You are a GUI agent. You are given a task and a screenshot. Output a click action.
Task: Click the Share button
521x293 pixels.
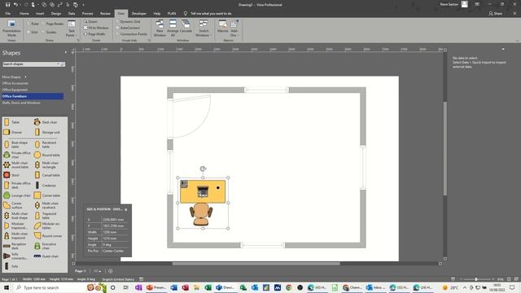coord(496,14)
